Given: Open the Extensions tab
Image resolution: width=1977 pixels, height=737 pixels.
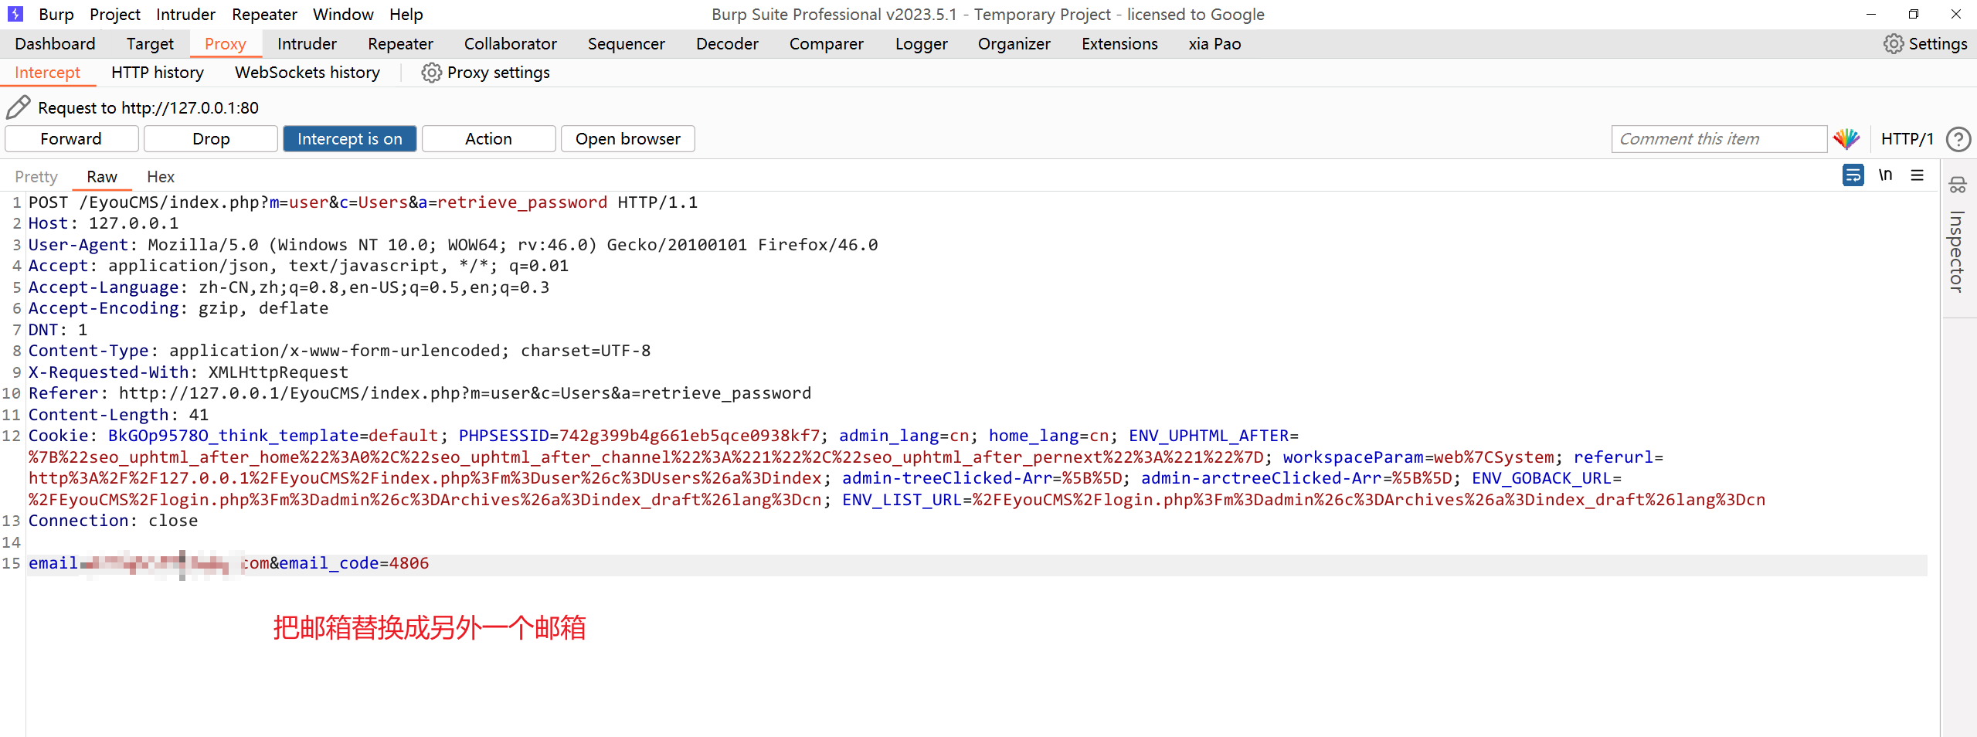Looking at the screenshot, I should pyautogui.click(x=1119, y=44).
